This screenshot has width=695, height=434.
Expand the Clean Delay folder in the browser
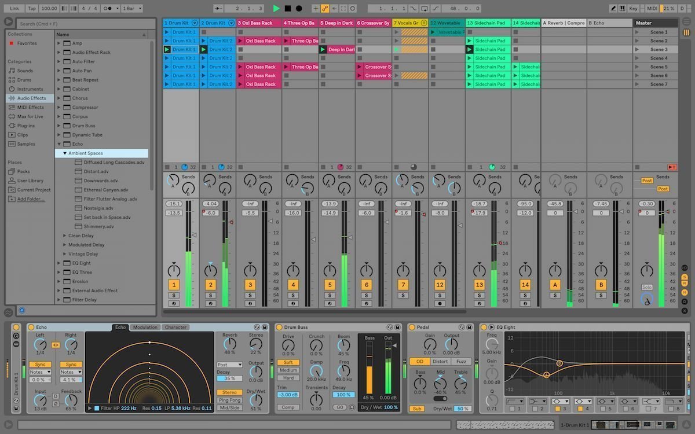coord(64,236)
